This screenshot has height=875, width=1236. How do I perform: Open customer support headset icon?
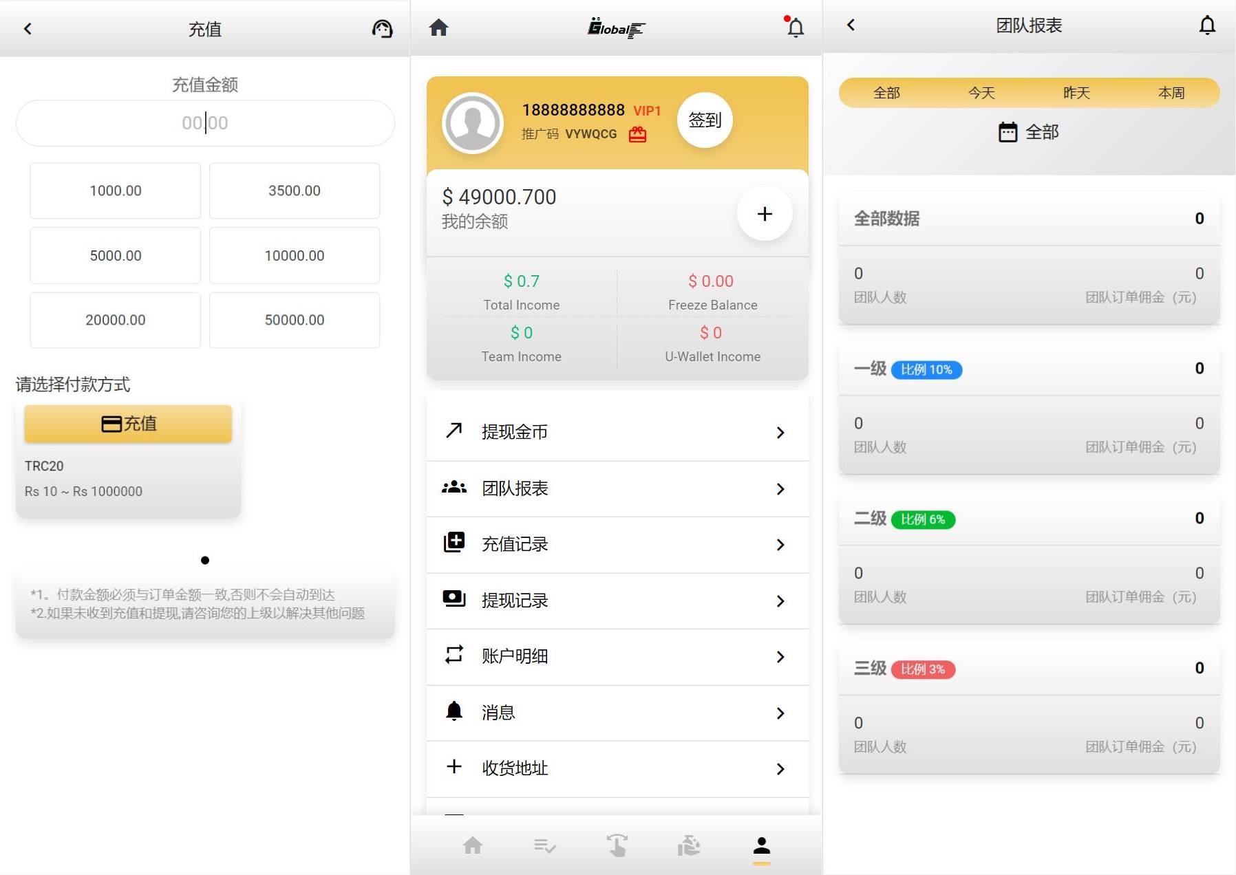point(382,28)
